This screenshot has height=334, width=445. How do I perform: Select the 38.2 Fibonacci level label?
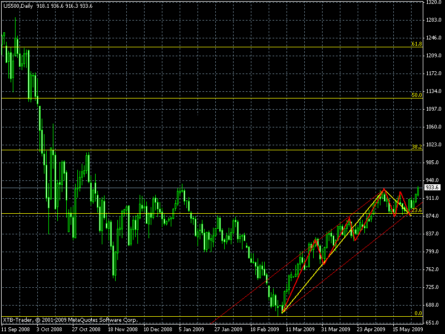coord(417,147)
